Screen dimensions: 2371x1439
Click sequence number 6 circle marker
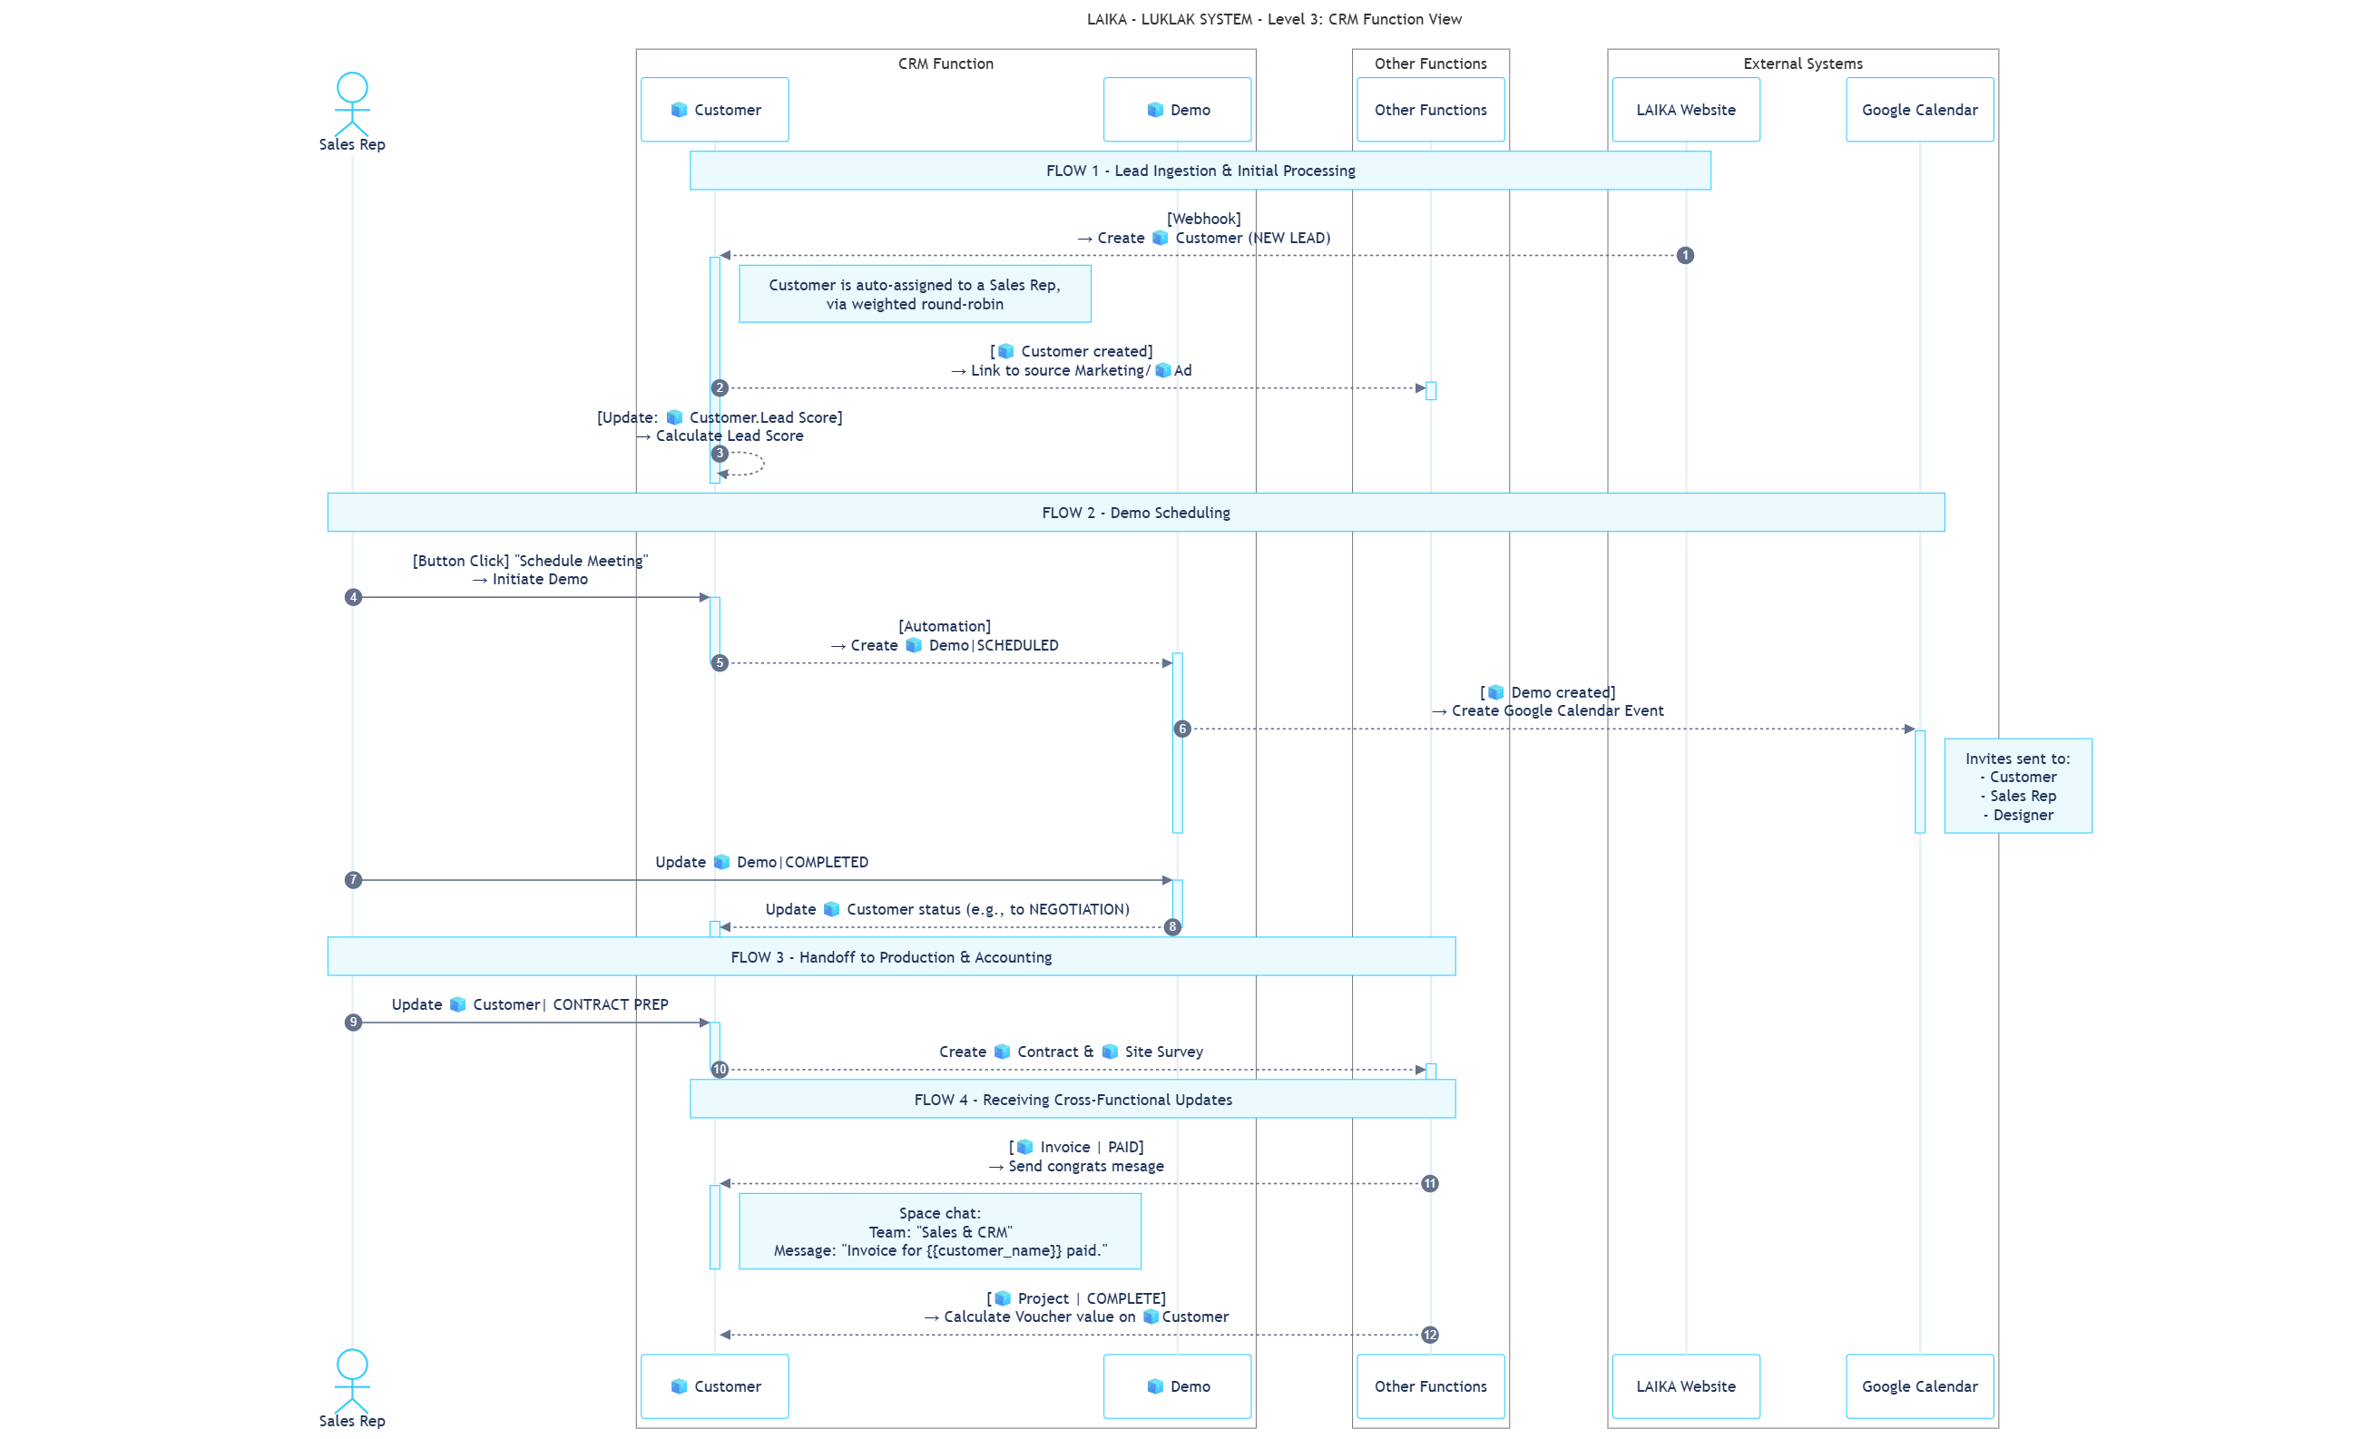coord(1182,729)
